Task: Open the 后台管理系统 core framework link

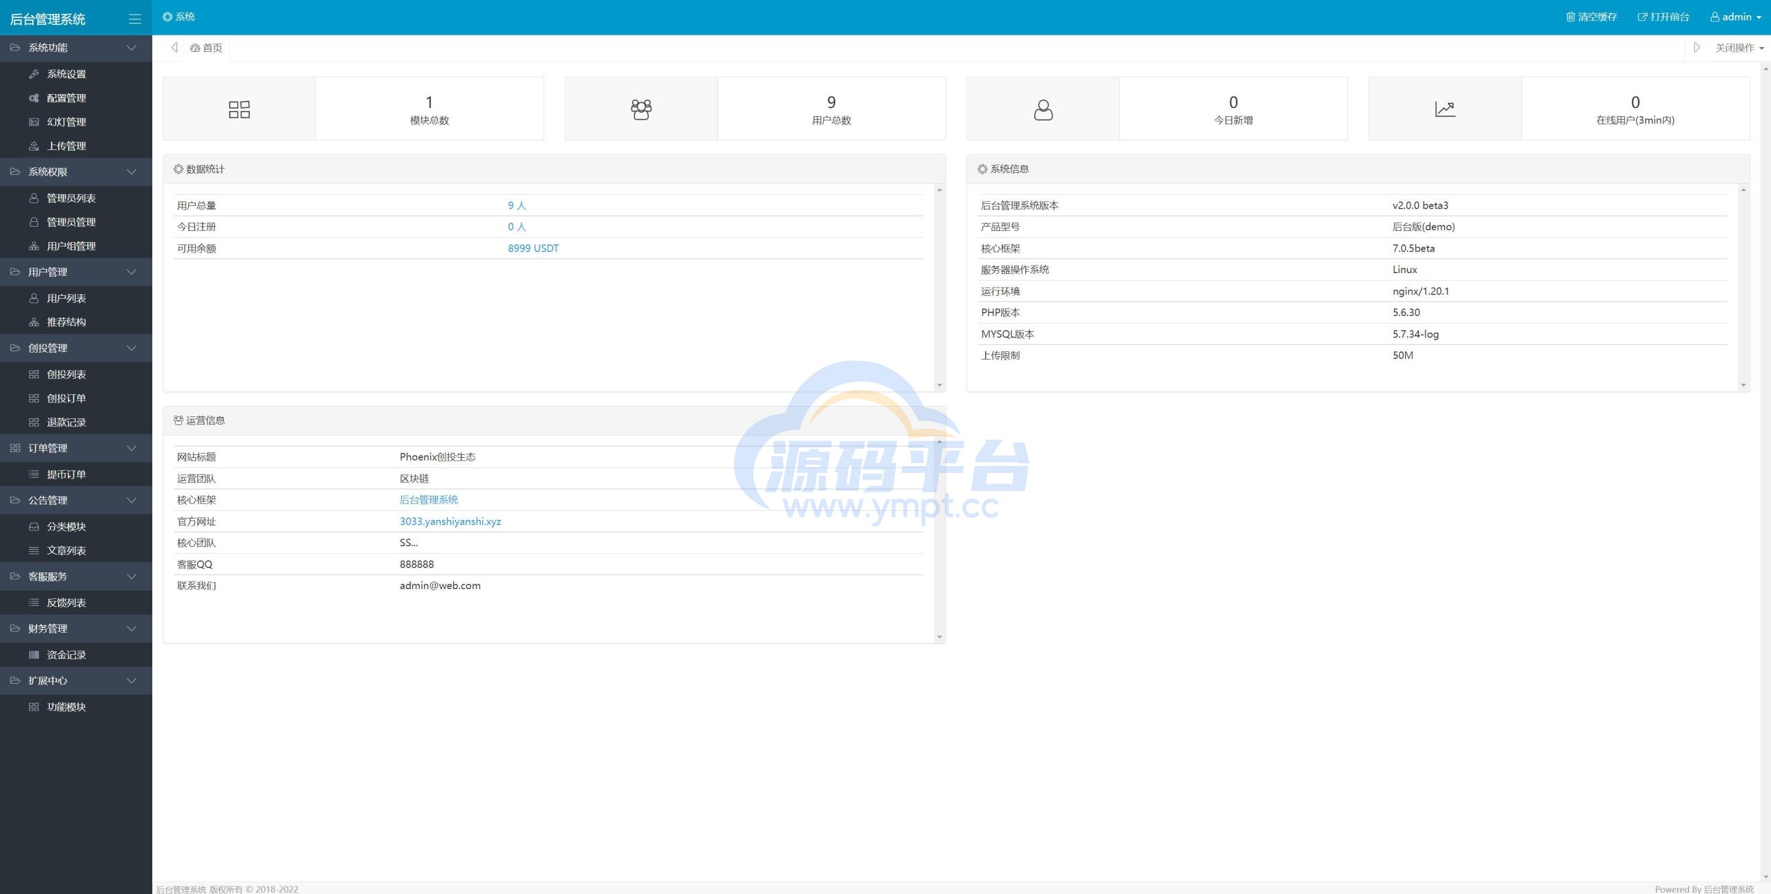Action: 429,500
